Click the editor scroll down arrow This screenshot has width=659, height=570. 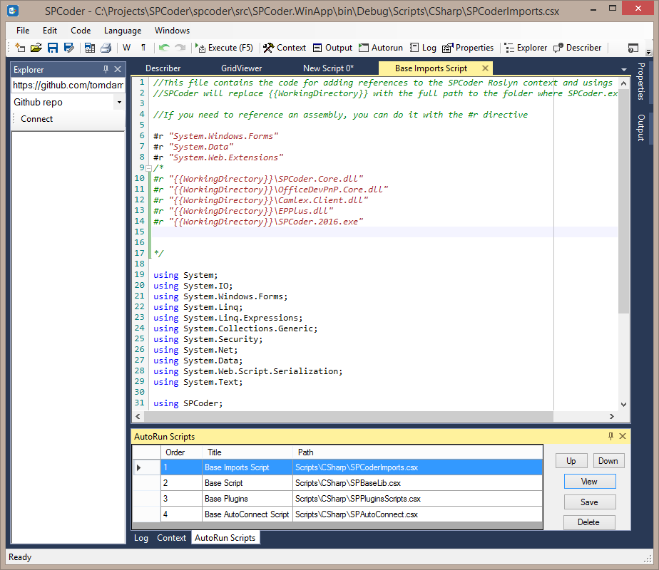pos(623,405)
